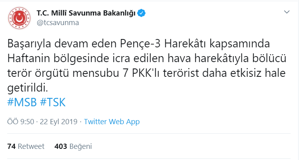Open the T.C. Millî Savunma Bakanlığı profile name
The height and width of the screenshot is (160, 299).
point(86,13)
